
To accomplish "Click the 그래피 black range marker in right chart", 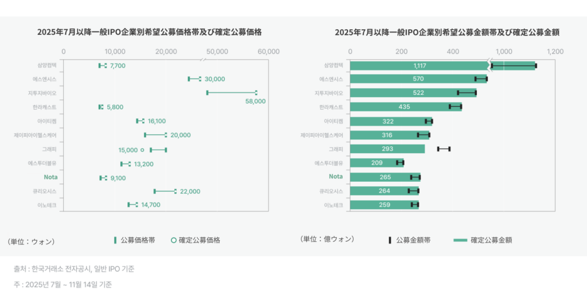I will coord(444,149).
